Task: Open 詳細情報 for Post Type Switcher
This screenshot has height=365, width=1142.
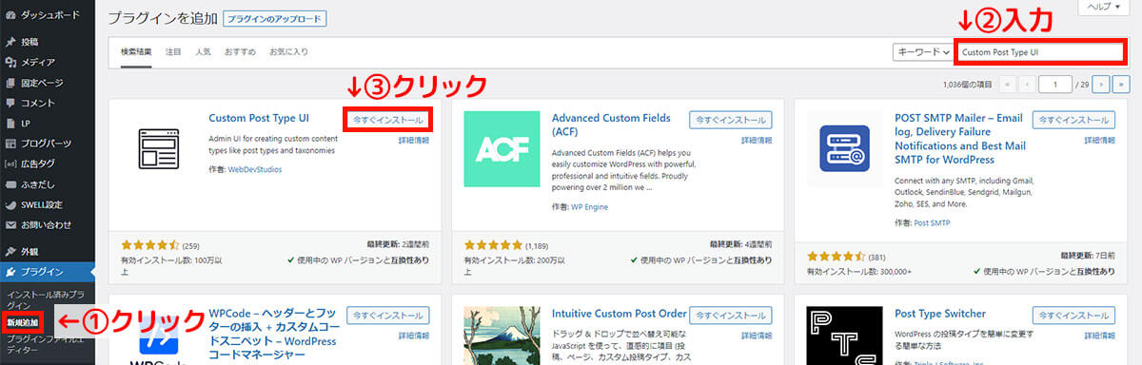Action: coord(1099,336)
